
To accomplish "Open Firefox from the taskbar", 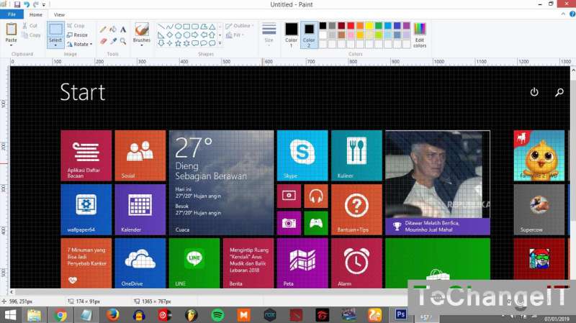I will click(x=112, y=315).
